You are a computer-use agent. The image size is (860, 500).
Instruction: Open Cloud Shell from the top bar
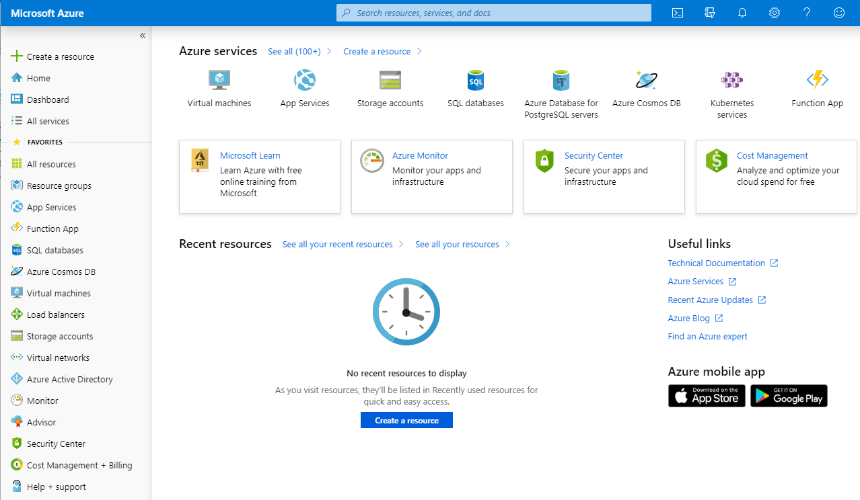[x=678, y=13]
